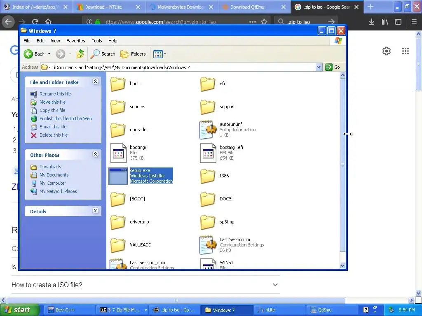Screen dimensions: 422x316
Task: Bookmark the page with the star icon
Action: [264, 22]
